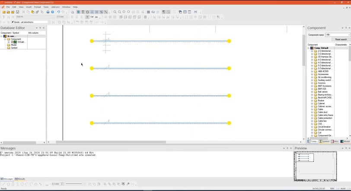351x191 pixels.
Task: Click the left yellow node of wire 1
Action: pos(92,41)
